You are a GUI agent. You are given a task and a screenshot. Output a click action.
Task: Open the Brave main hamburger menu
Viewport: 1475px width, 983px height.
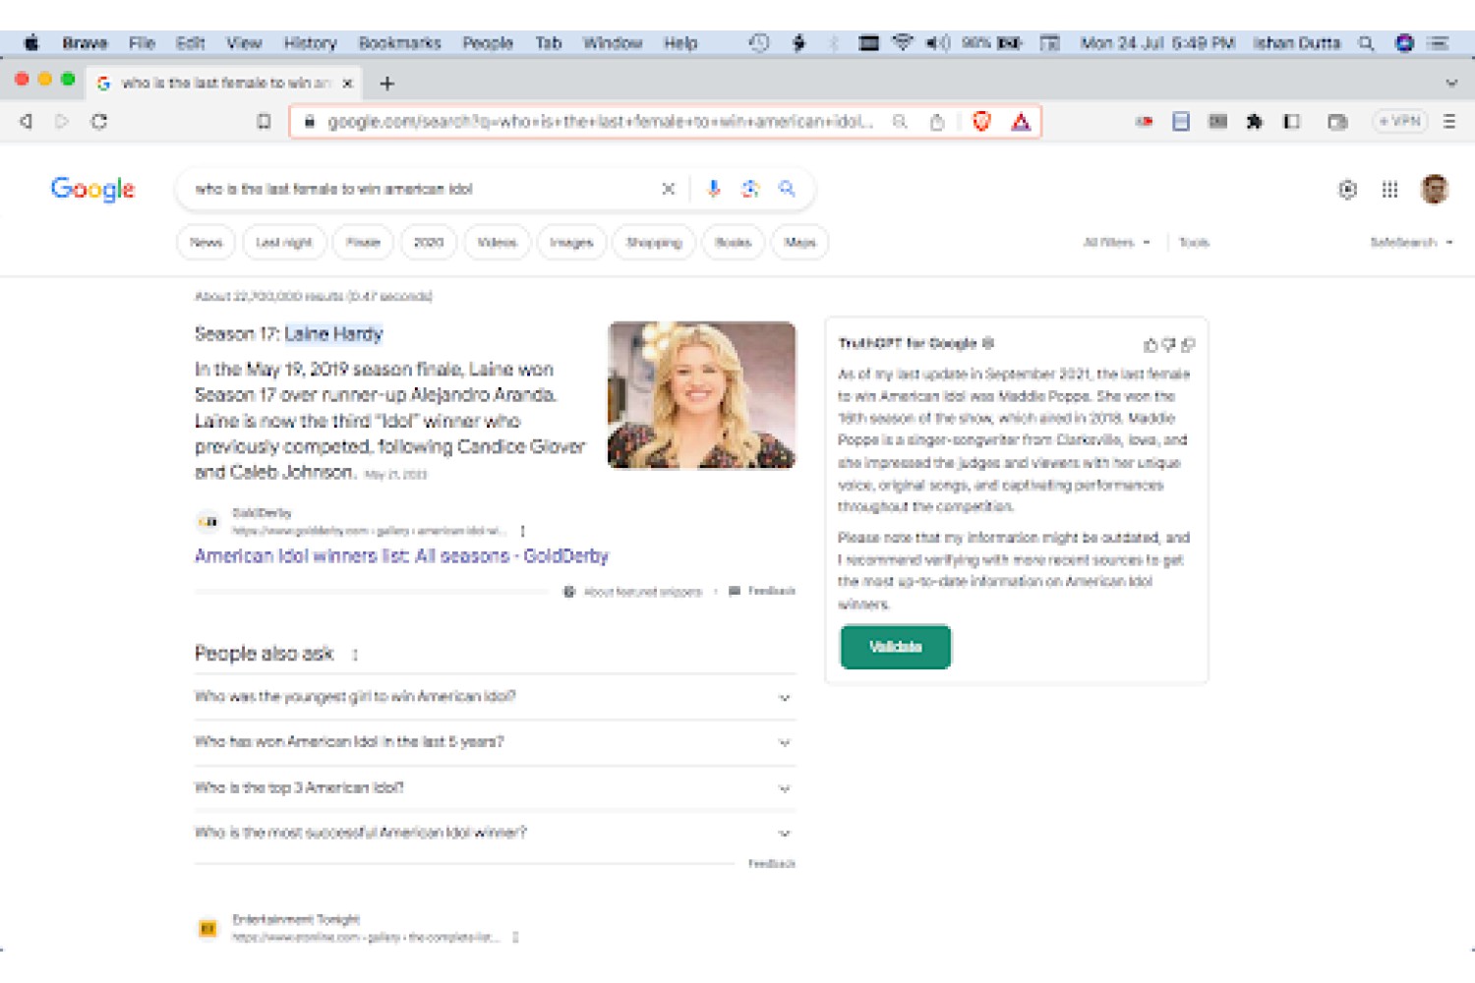point(1449,122)
